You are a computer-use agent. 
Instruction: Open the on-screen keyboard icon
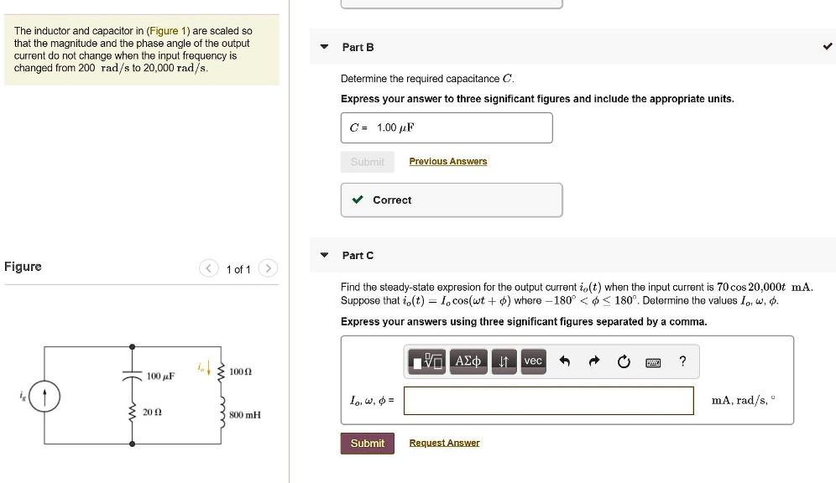[652, 361]
